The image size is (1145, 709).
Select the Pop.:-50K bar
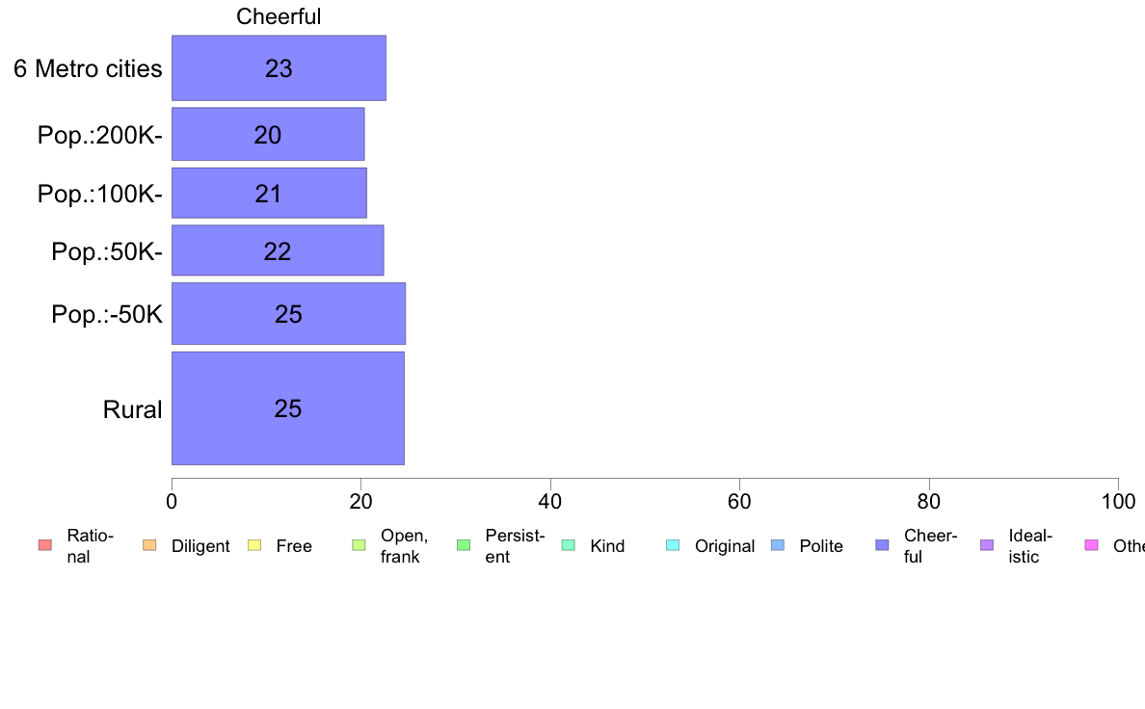coord(288,314)
